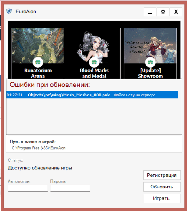Open the settings gear in title bar
The image size is (187, 211).
point(163,12)
